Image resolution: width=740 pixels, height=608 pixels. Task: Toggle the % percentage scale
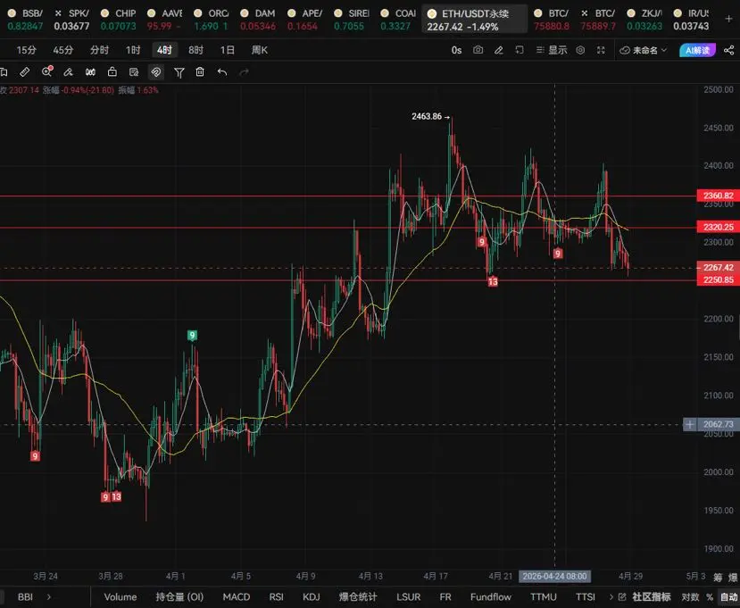[x=709, y=597]
